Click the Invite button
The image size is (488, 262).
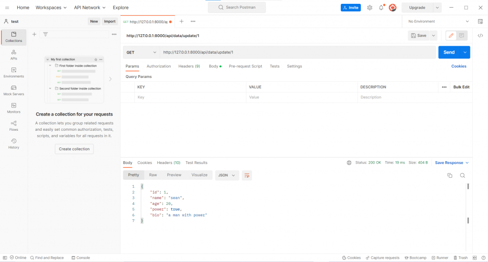tap(351, 8)
